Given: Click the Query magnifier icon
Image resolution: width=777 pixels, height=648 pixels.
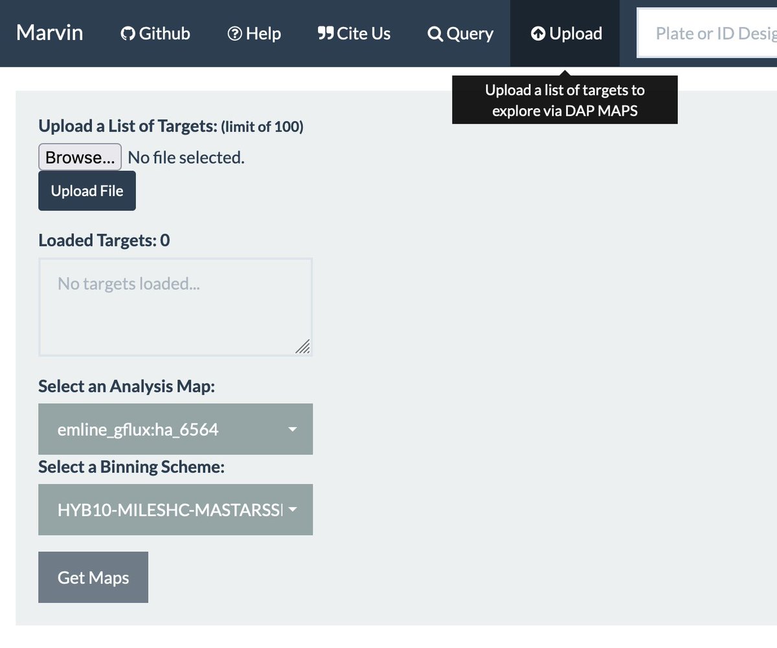Looking at the screenshot, I should (435, 34).
